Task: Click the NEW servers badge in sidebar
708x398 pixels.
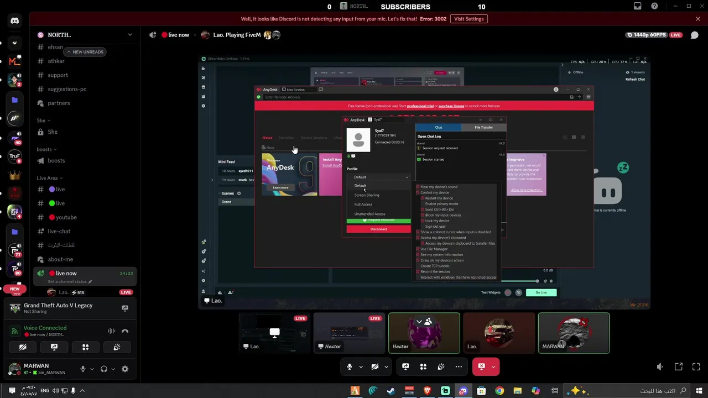Action: [14, 289]
